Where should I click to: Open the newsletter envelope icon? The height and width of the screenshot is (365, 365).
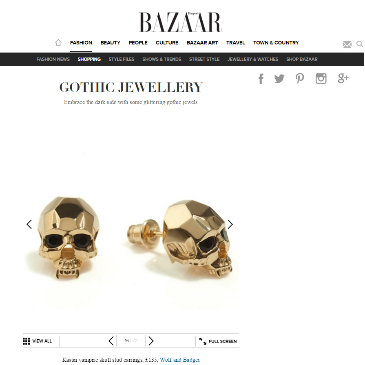[x=347, y=44]
